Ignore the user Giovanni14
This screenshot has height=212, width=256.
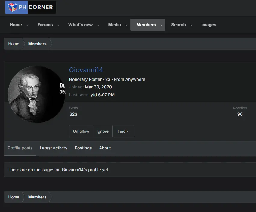click(103, 131)
